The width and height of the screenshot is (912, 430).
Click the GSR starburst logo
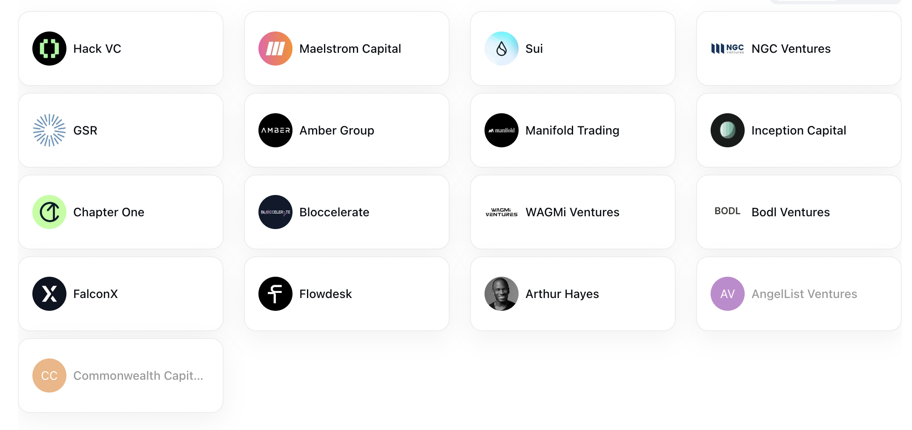point(49,130)
